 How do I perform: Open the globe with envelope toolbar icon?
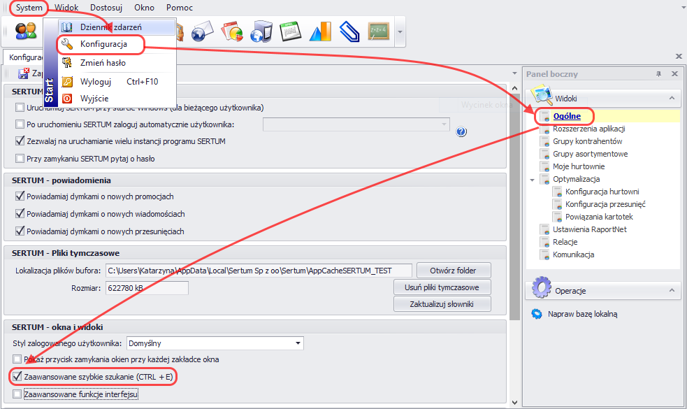tap(202, 31)
